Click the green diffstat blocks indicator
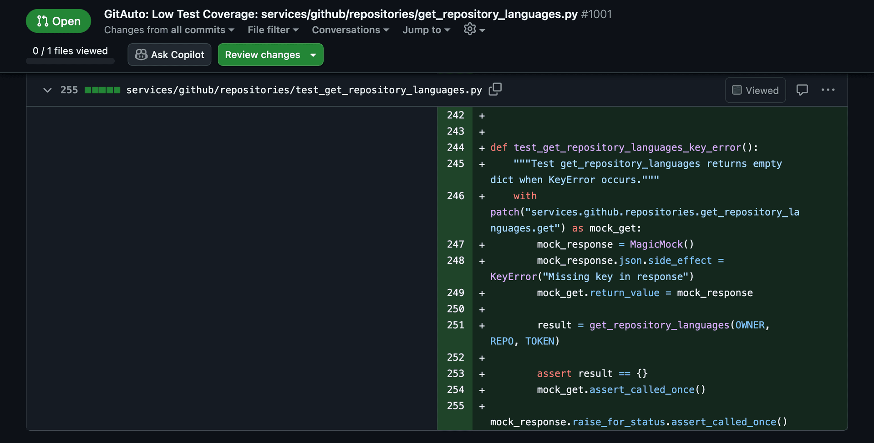 pos(102,90)
